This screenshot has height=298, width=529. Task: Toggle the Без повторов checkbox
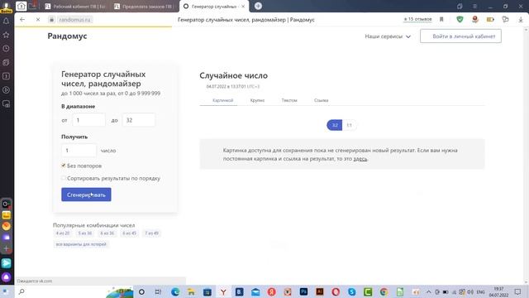point(64,166)
